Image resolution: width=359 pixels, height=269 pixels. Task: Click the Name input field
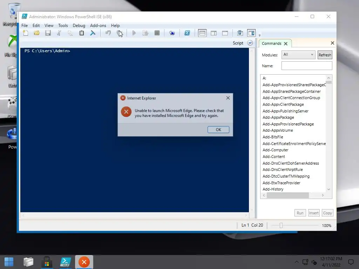307,66
